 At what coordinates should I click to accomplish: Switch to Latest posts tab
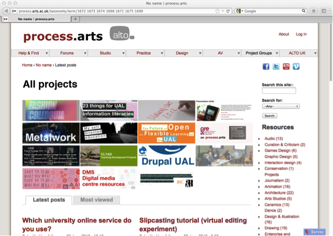tap(49, 200)
